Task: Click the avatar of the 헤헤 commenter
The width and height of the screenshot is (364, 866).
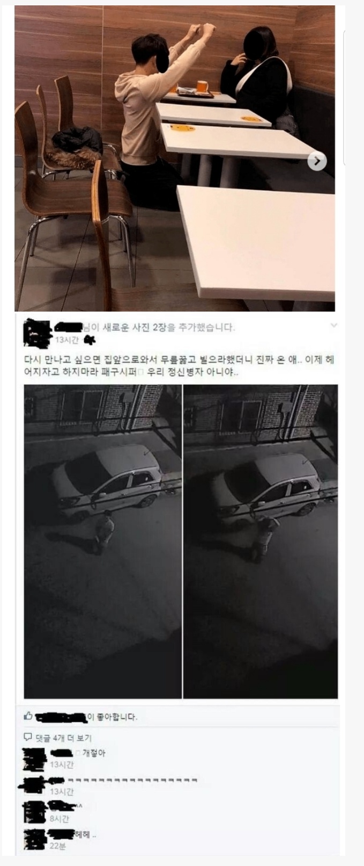Action: (x=35, y=839)
